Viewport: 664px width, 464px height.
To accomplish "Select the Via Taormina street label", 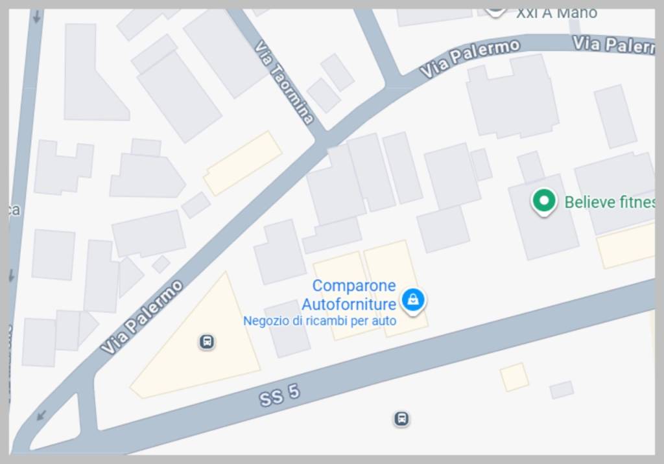I will tap(284, 82).
